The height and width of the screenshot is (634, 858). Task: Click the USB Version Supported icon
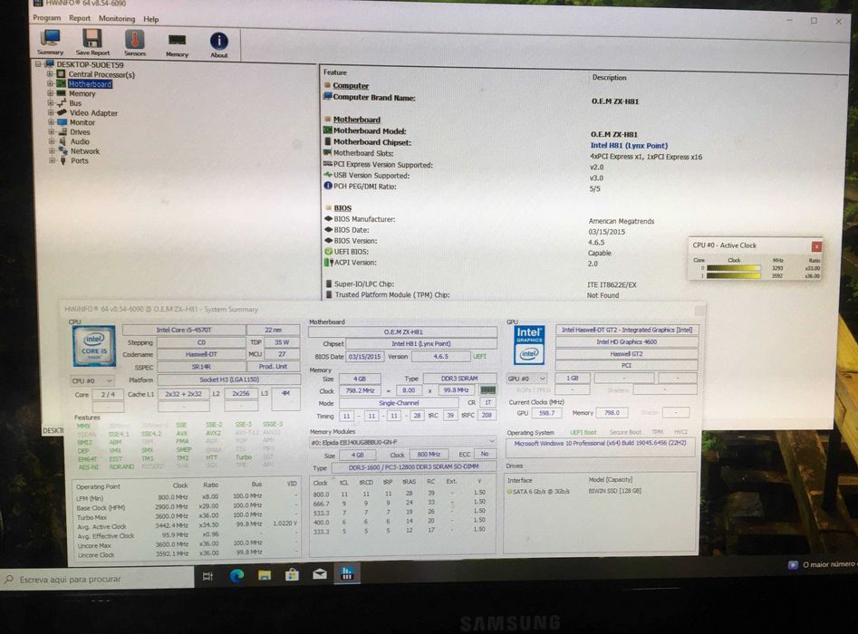coord(328,175)
